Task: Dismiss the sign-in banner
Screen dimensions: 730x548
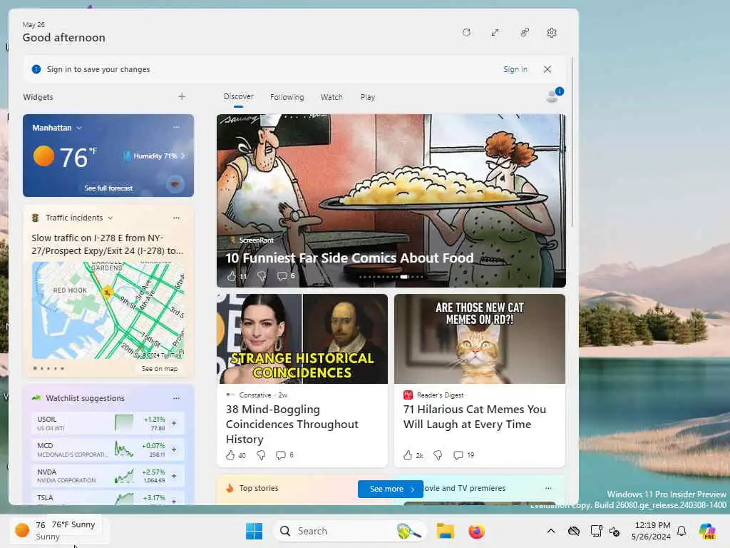Action: (547, 69)
